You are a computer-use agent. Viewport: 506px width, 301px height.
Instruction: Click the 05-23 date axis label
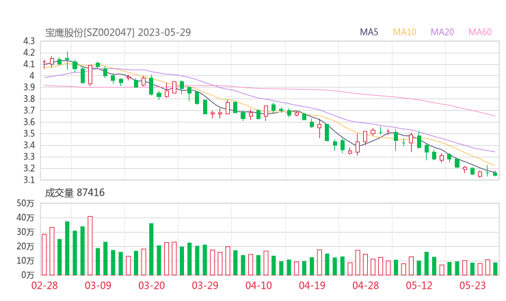472,285
